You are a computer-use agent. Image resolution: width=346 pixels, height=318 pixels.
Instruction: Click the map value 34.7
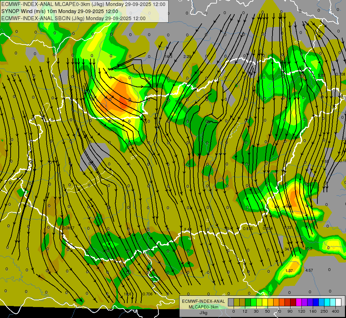coord(288,249)
